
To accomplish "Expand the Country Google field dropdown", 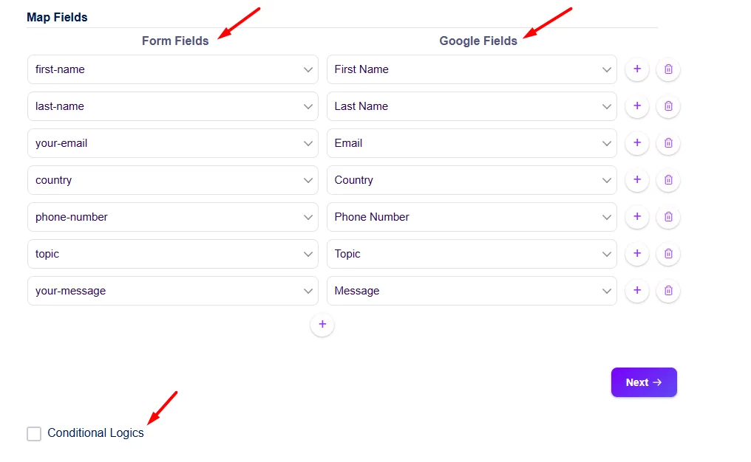I will click(x=471, y=180).
